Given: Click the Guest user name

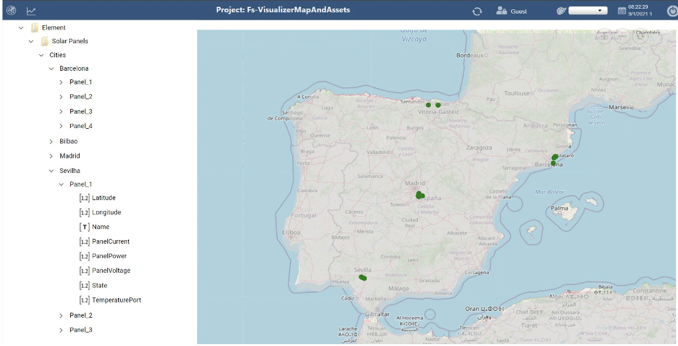Looking at the screenshot, I should [x=519, y=12].
